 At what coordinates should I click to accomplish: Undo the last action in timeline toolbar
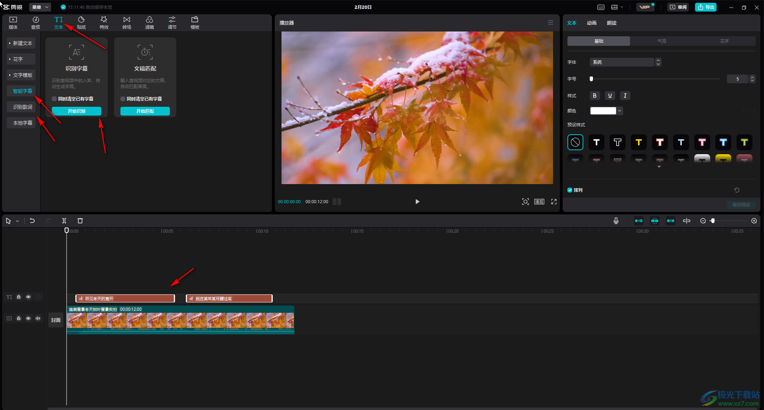(x=32, y=221)
